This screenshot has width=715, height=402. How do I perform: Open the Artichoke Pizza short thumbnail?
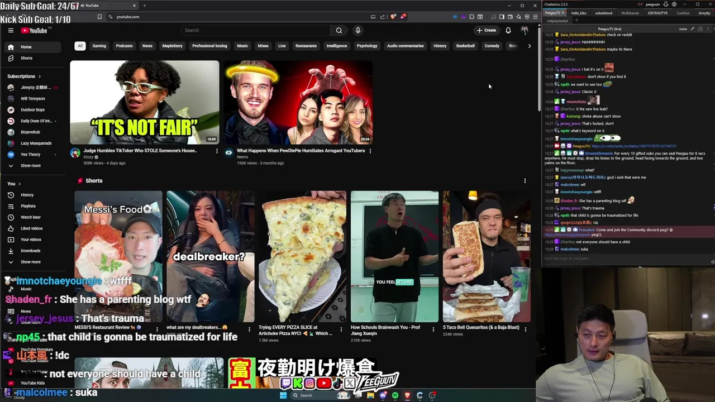pos(302,256)
